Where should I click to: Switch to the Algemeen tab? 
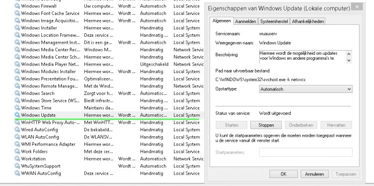point(221,21)
